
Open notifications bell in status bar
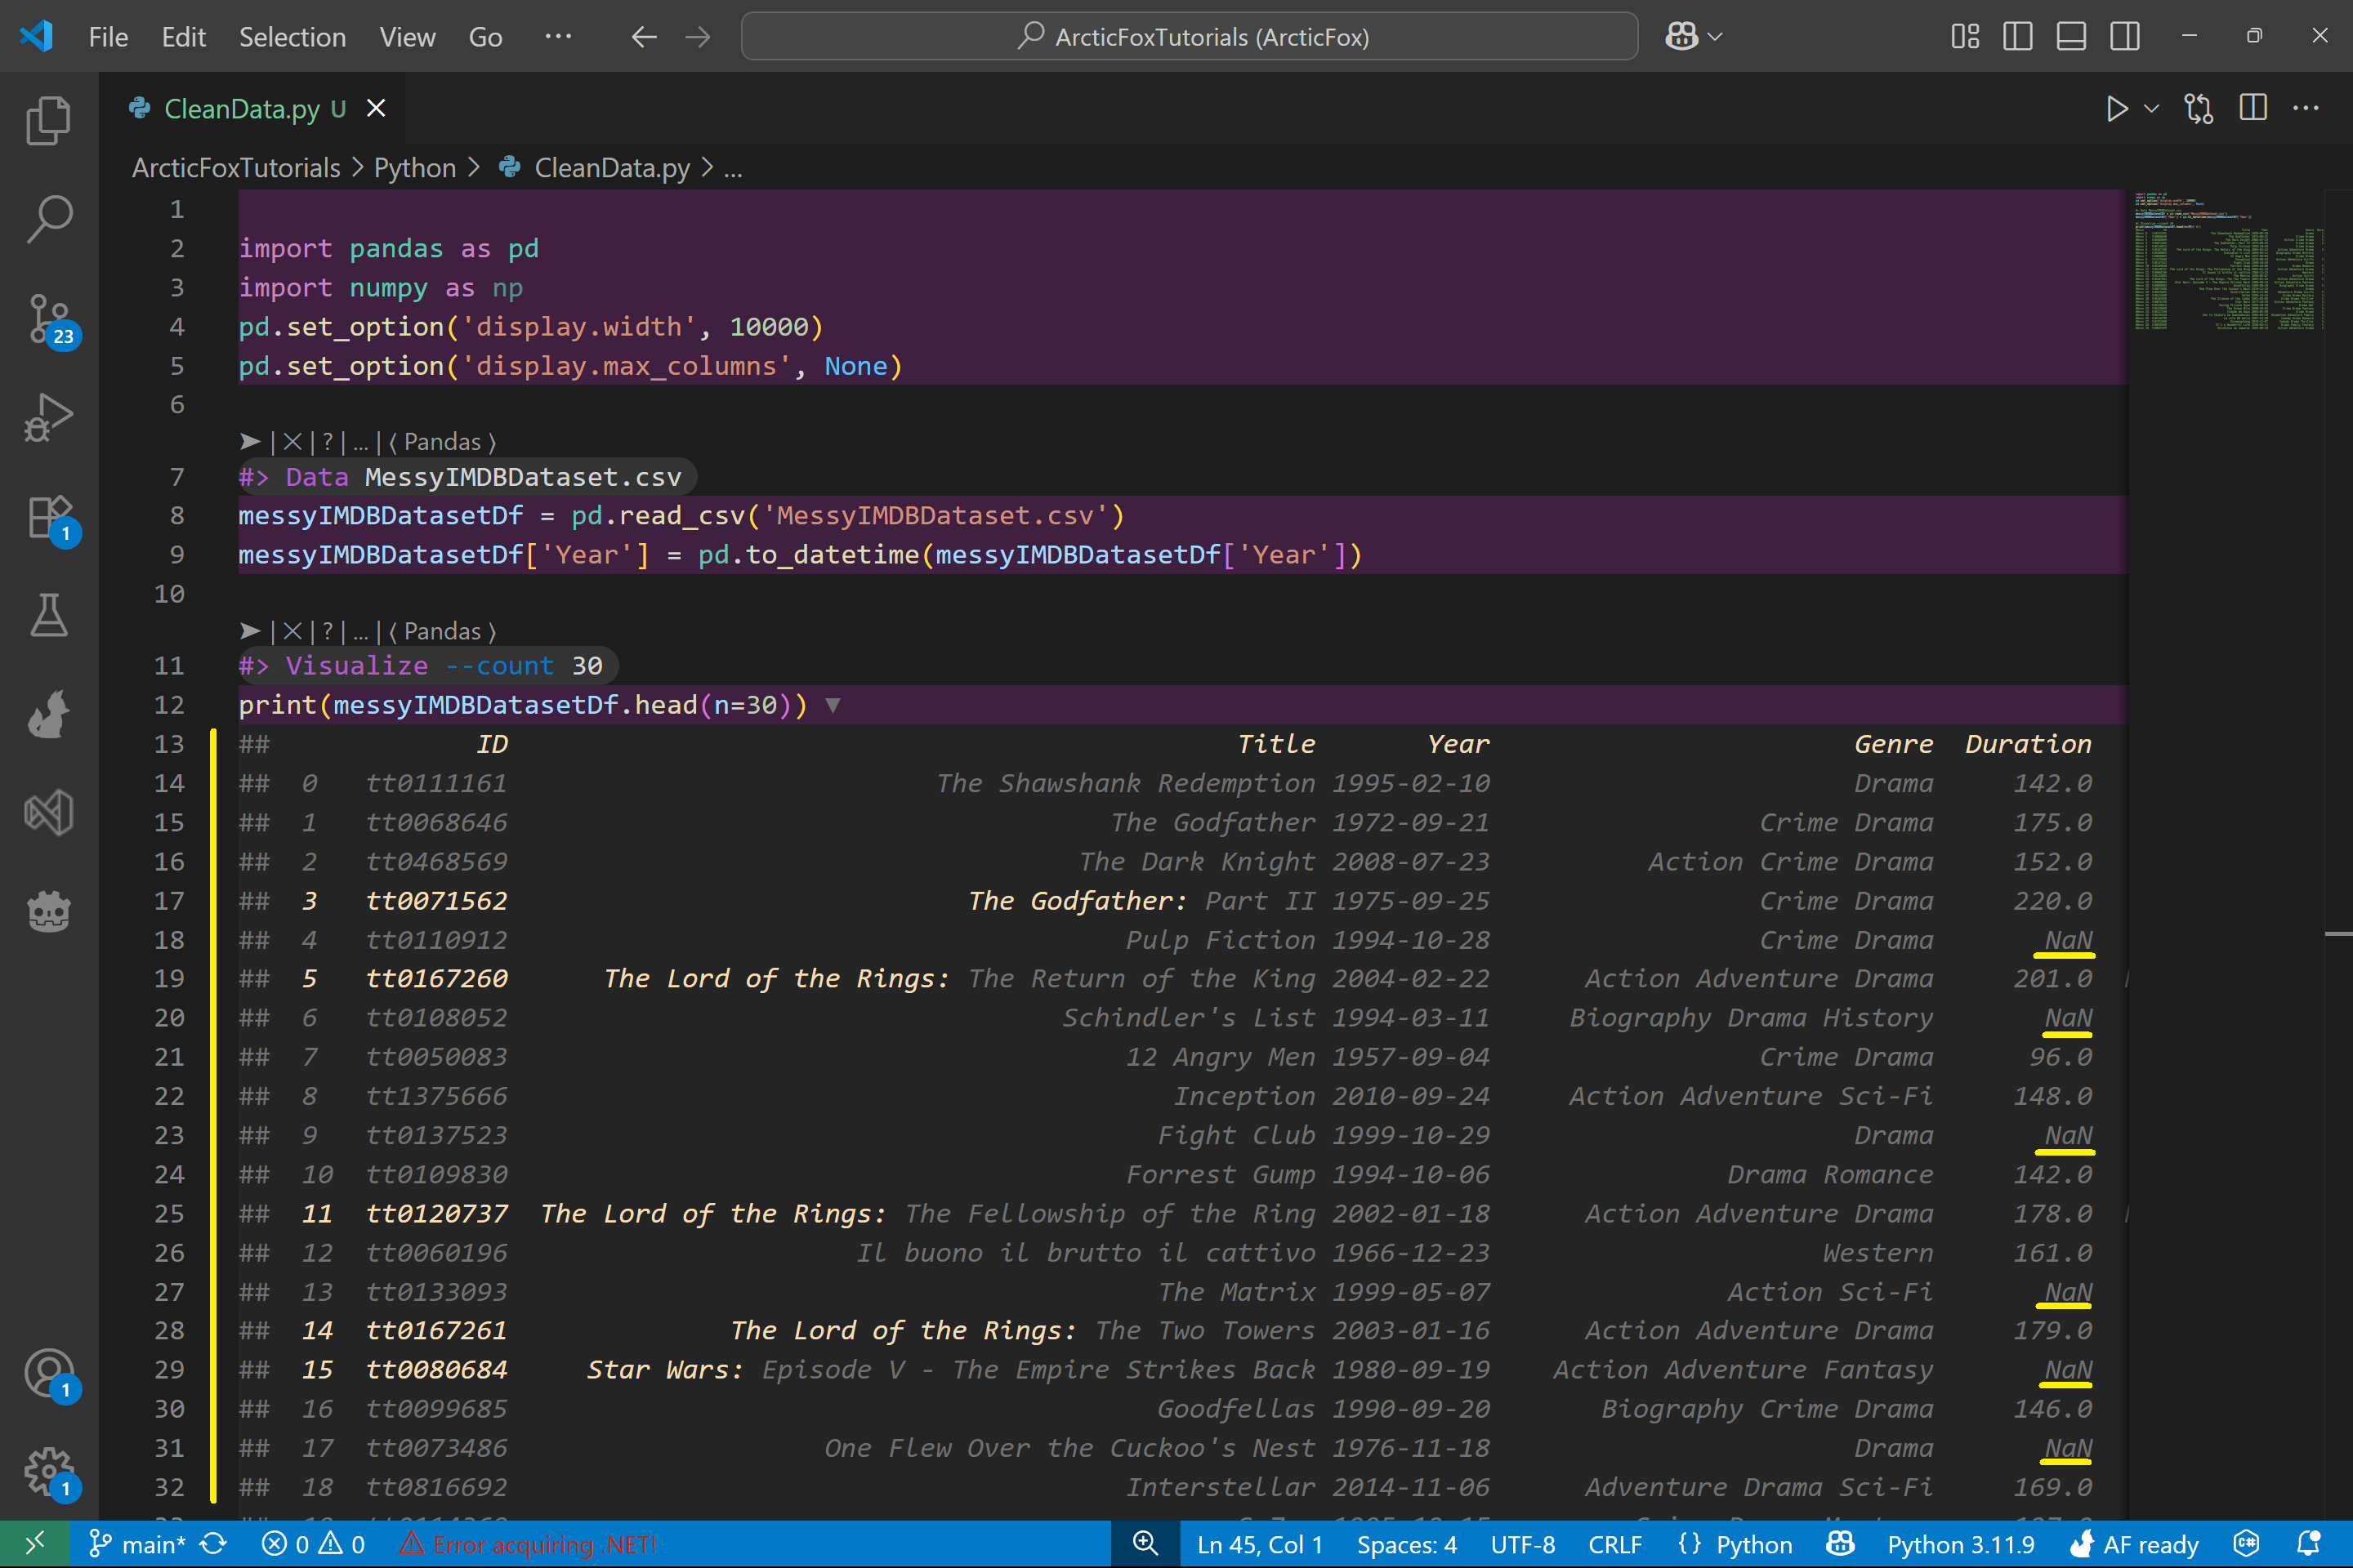[2309, 1544]
